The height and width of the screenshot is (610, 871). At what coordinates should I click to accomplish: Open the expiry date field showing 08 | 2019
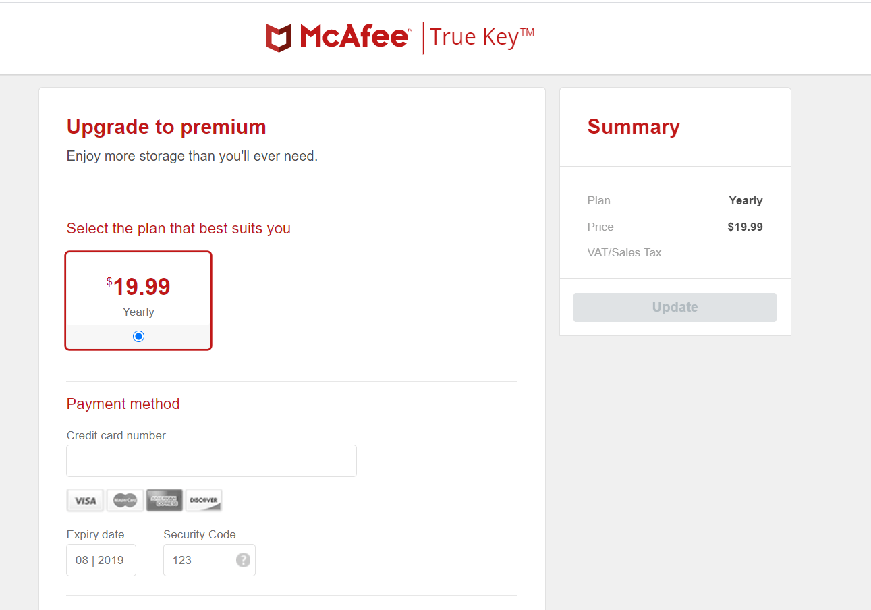point(101,559)
